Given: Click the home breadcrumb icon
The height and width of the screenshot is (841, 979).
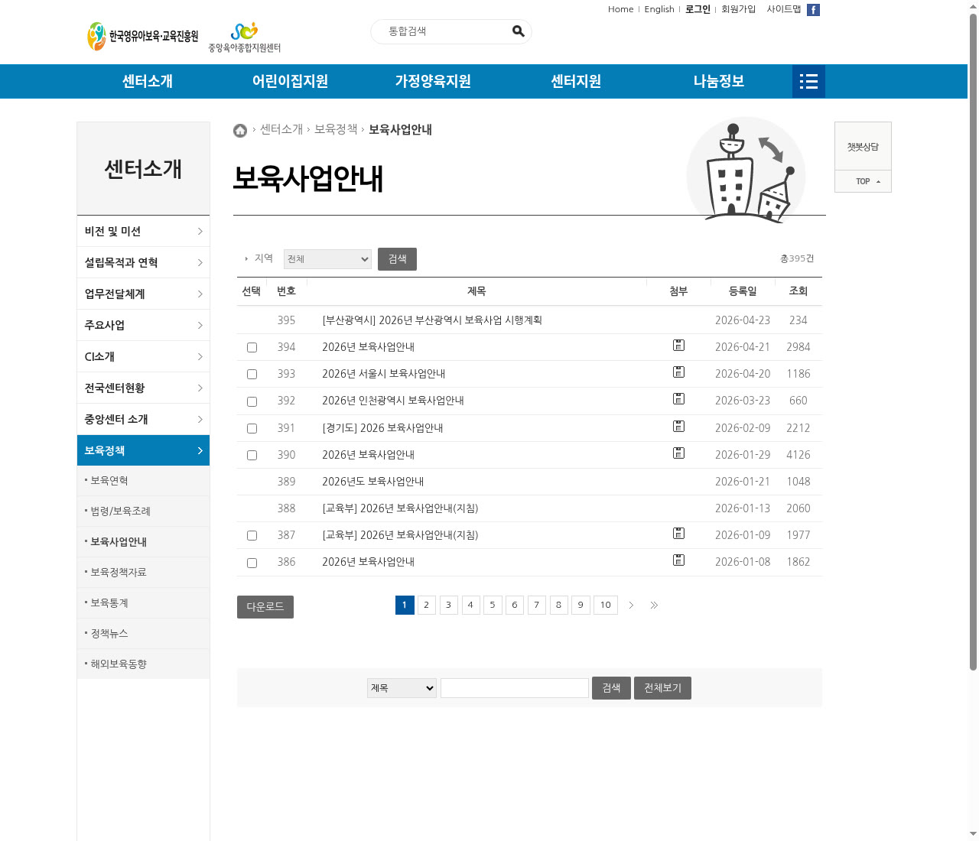Looking at the screenshot, I should click(240, 131).
